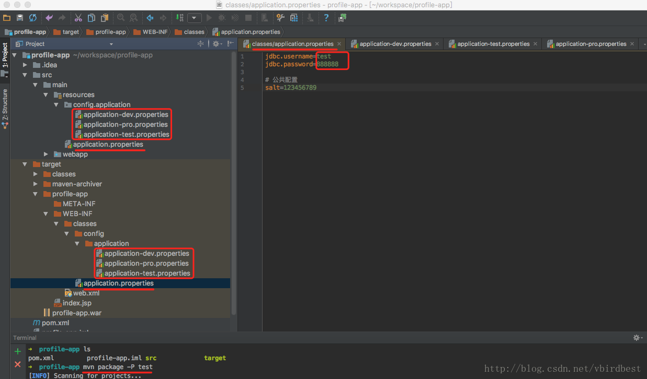Click the Stop square icon
Screen dimensions: 647x379
pyautogui.click(x=248, y=18)
